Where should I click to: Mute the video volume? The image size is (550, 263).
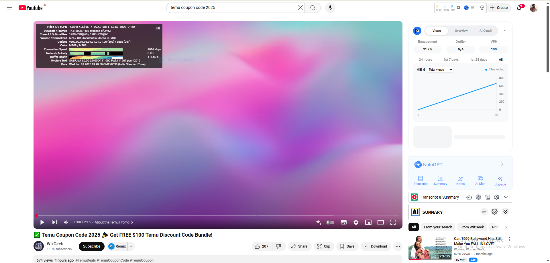coord(66,222)
